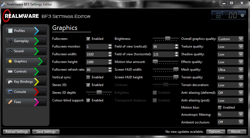Click the Gameplay crosshair icon

pos(10,41)
